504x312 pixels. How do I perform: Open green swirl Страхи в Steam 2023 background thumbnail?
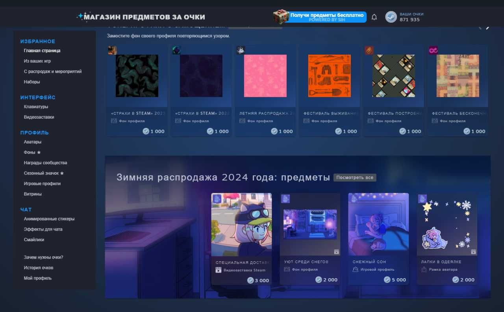pyautogui.click(x=137, y=76)
